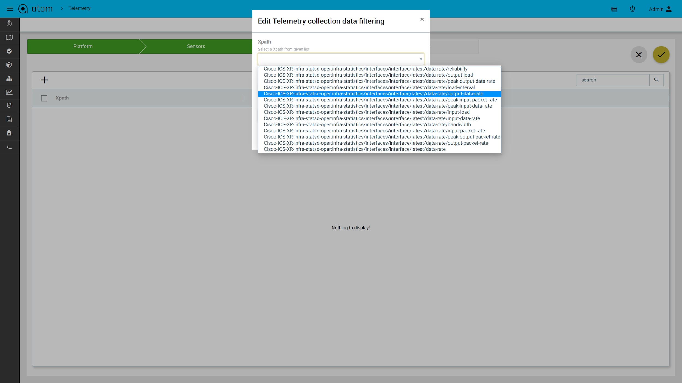
Task: Select the data-rate/load-interval option
Action: pyautogui.click(x=379, y=87)
